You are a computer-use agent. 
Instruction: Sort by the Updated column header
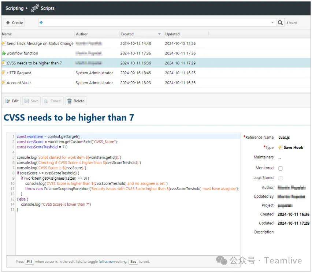click(172, 34)
